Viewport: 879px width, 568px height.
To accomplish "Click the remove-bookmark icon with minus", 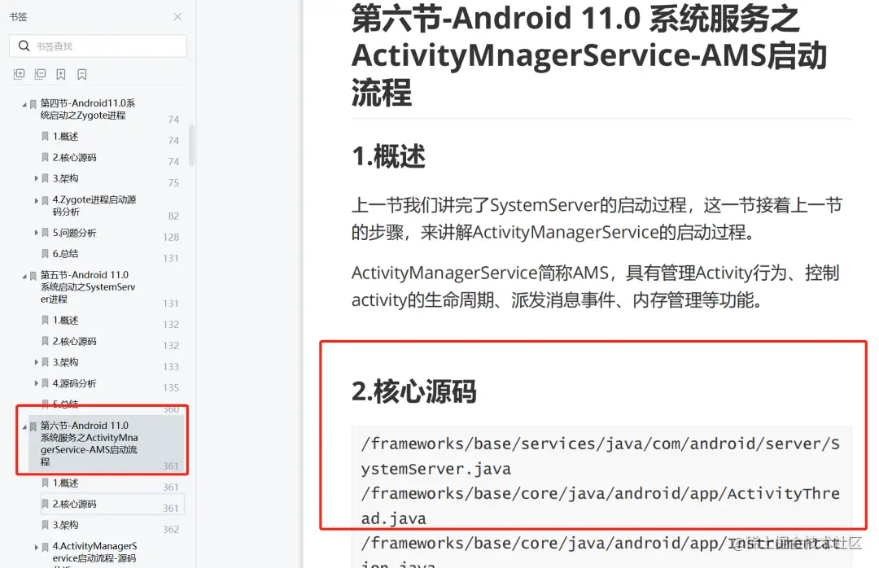I will click(x=82, y=74).
